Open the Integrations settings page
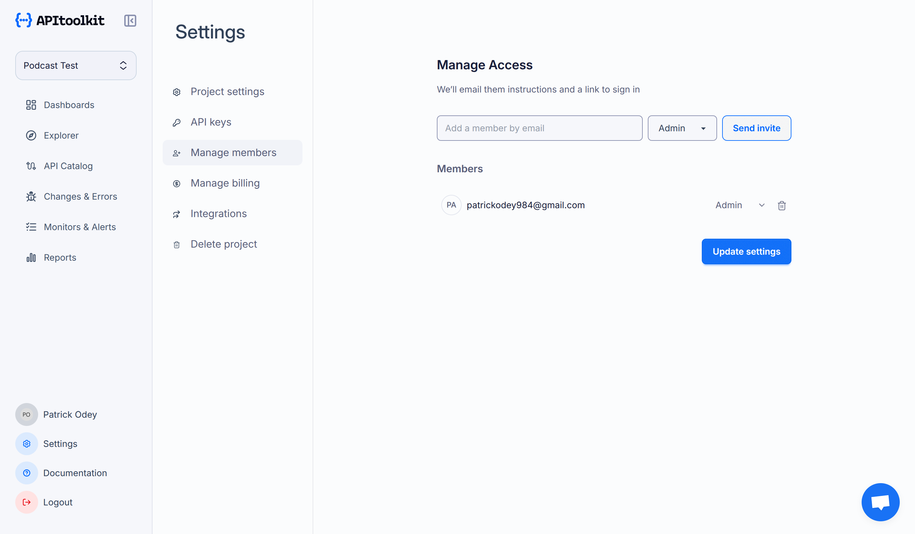 click(219, 213)
